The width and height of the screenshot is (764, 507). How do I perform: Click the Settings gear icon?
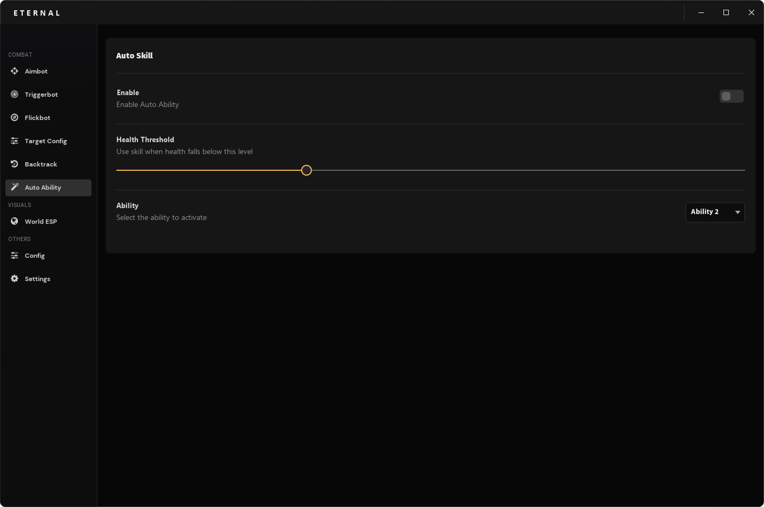point(15,279)
